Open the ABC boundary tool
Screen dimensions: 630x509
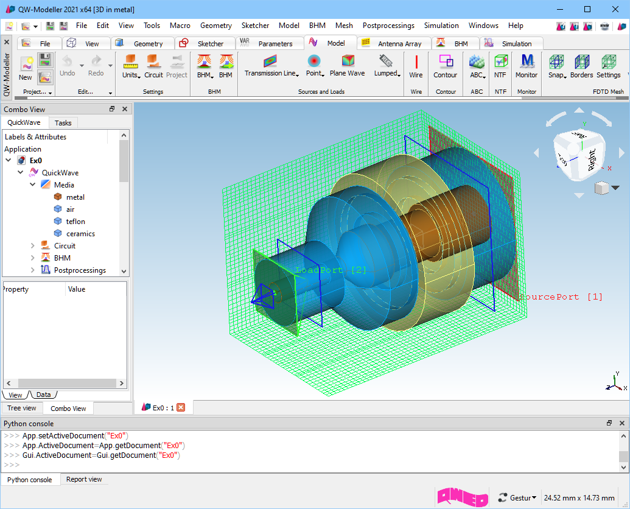477,67
